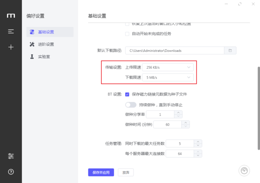The image size is (260, 183).
Task: Increase the 同时下载的最大任务数 stepper
Action: click(198, 141)
